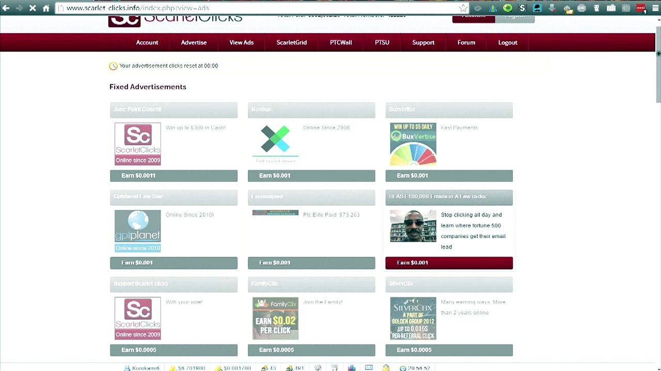
Task: Click the Ptc Elite Paid: 873,263 text
Action: pyautogui.click(x=332, y=215)
